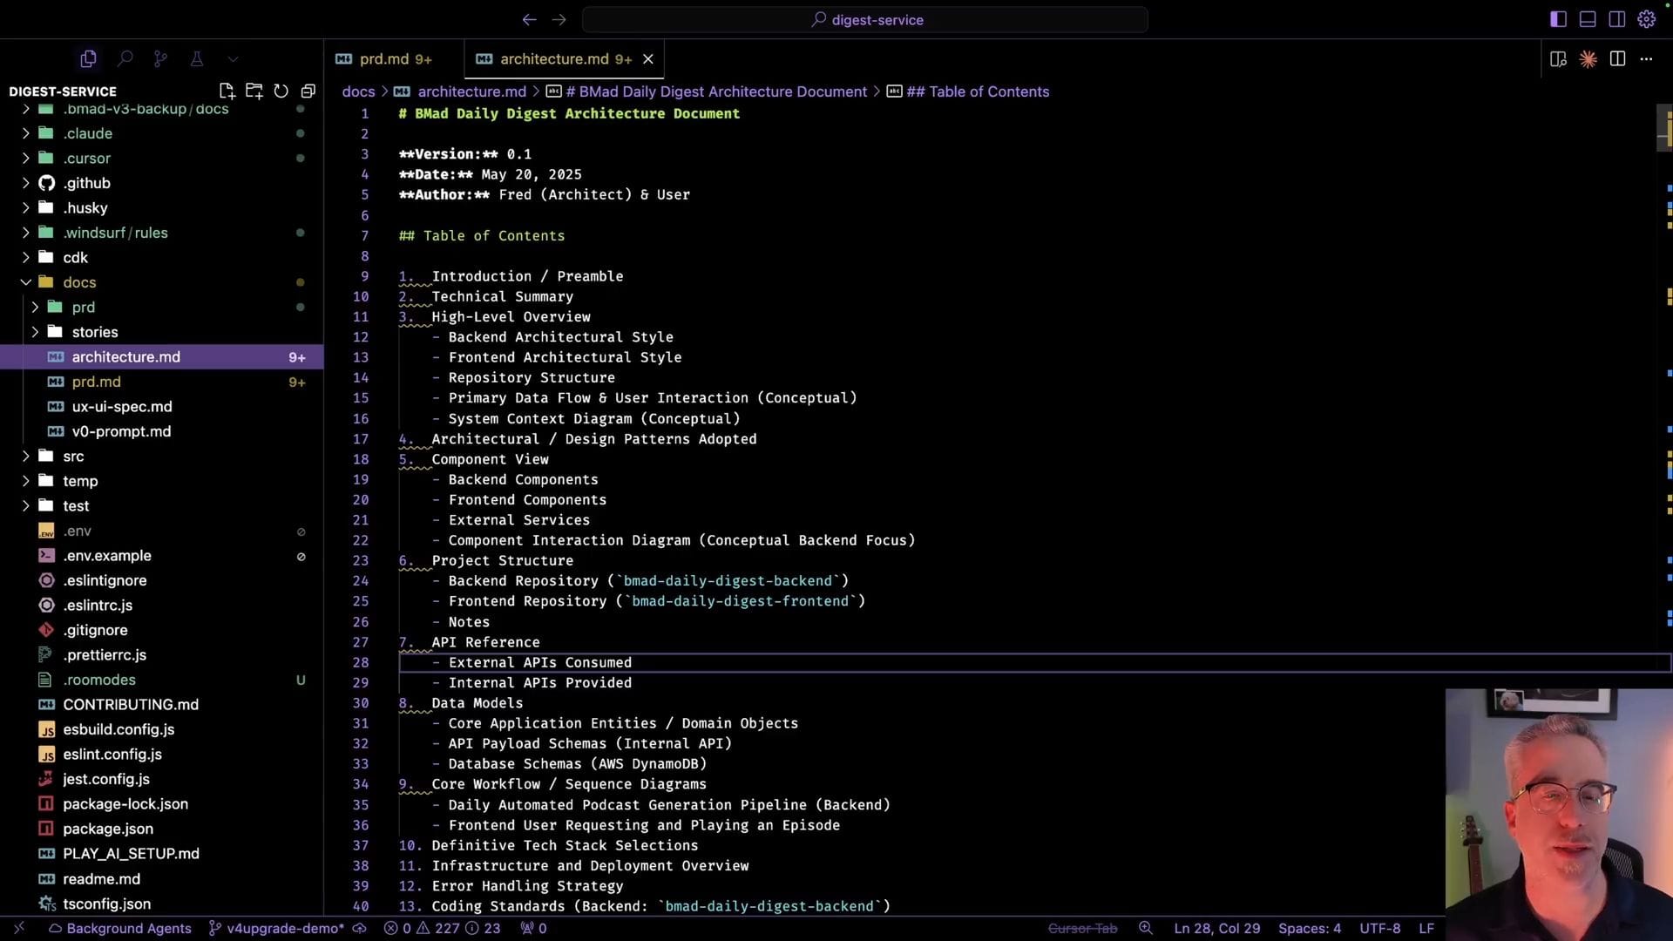
Task: Open the Source Control view icon
Action: pyautogui.click(x=160, y=58)
